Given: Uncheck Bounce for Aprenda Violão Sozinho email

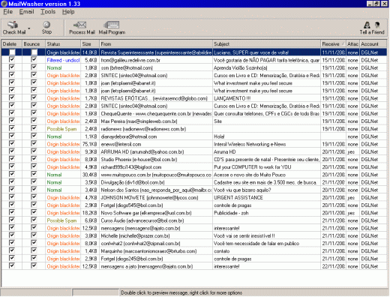Looking at the screenshot, I should click(34, 67).
